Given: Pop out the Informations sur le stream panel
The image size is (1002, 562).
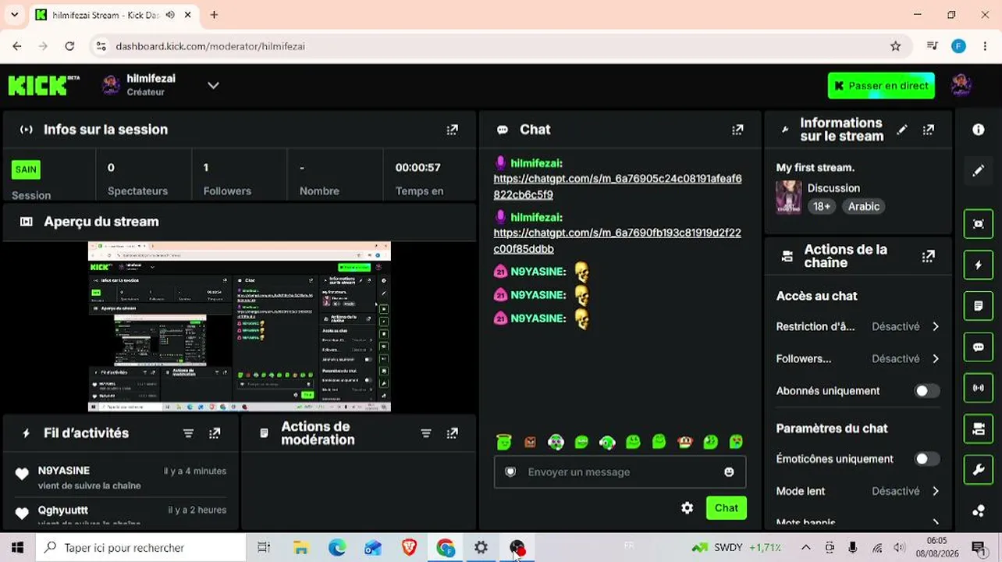Looking at the screenshot, I should click(x=929, y=130).
